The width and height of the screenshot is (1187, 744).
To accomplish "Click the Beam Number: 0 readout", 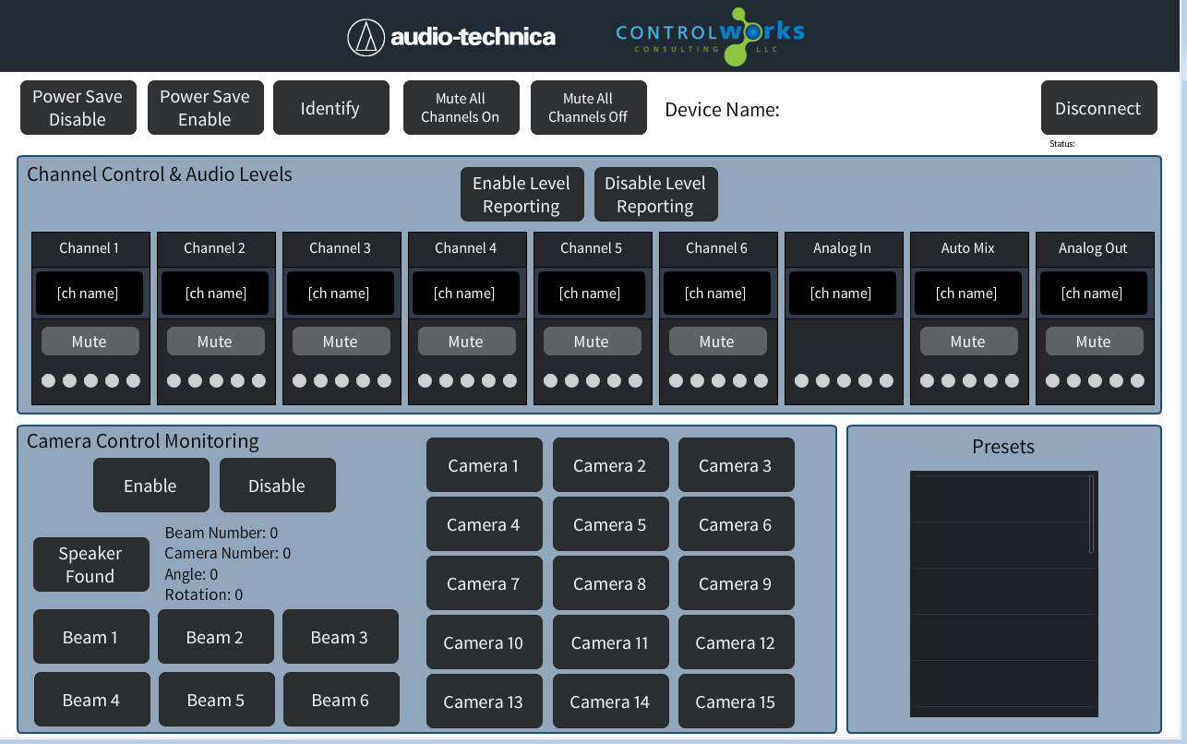I will (222, 533).
